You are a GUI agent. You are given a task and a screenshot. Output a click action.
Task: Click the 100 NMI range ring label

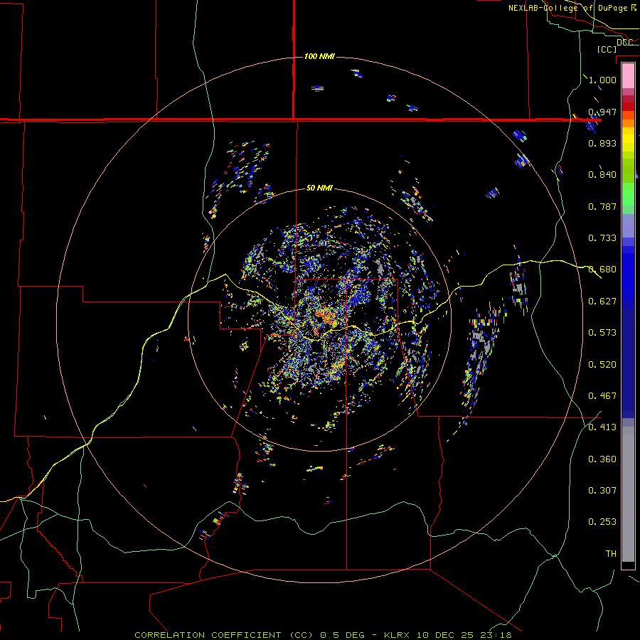coord(319,56)
